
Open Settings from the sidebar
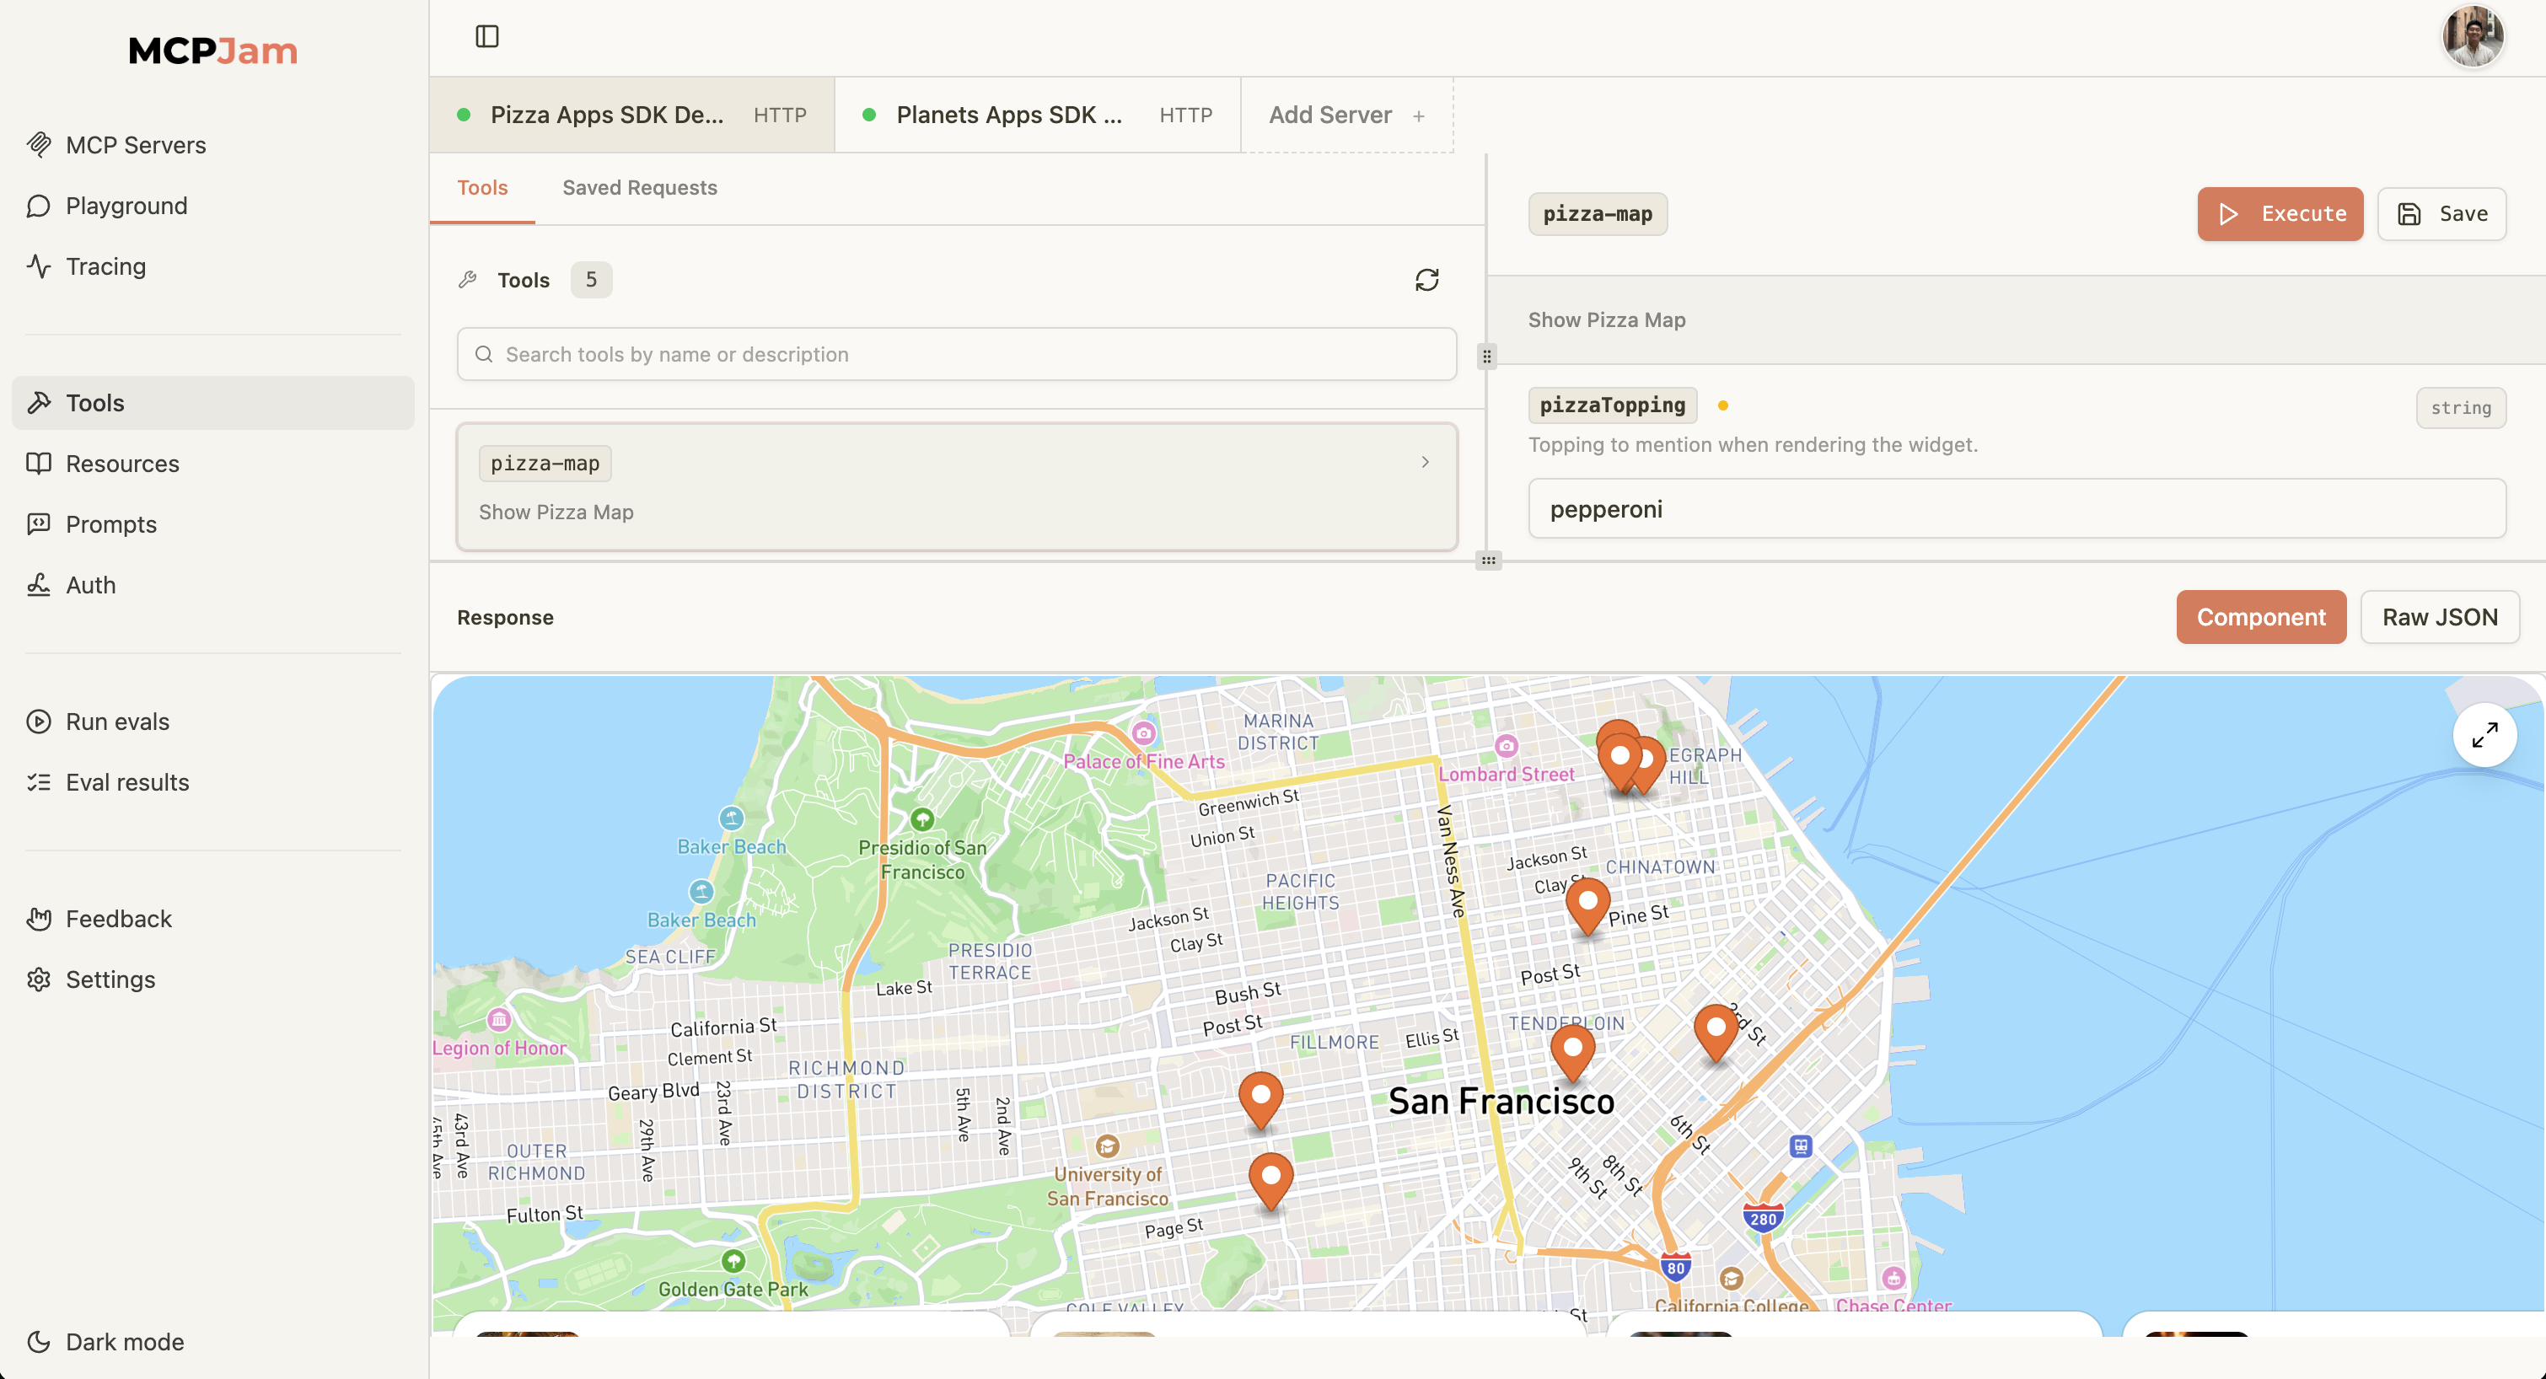click(x=110, y=979)
